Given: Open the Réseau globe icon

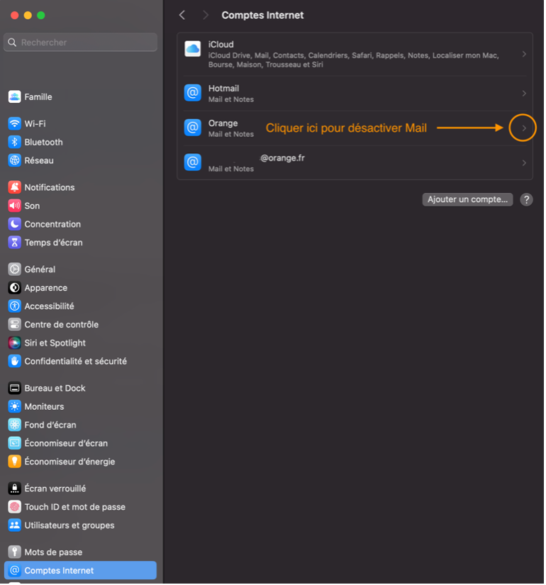Looking at the screenshot, I should coord(15,160).
